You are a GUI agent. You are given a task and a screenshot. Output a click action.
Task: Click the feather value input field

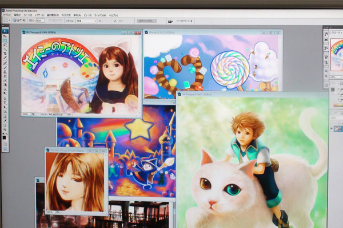(x=41, y=21)
